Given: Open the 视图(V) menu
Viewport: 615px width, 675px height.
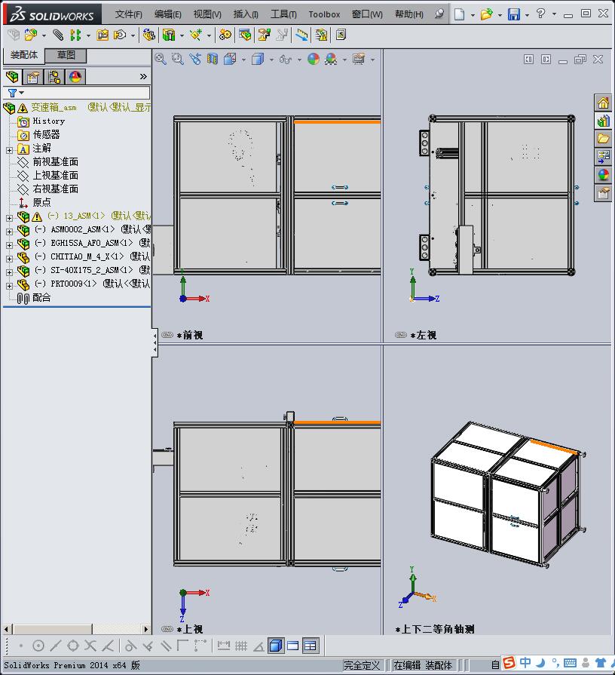Looking at the screenshot, I should [x=207, y=14].
